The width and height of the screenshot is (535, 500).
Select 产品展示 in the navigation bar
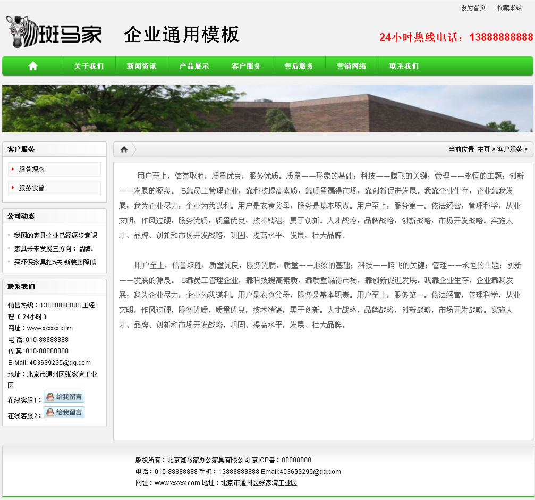click(x=194, y=66)
